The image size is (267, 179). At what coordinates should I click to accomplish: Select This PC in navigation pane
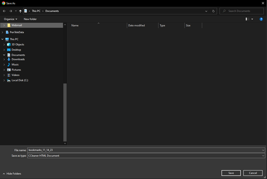14,39
